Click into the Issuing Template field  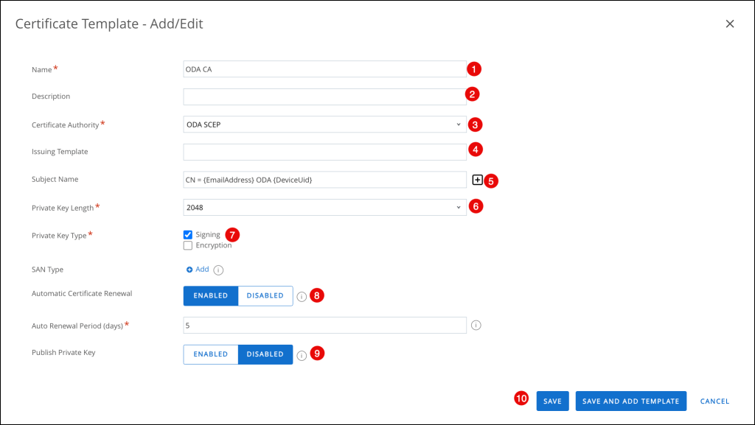click(324, 152)
